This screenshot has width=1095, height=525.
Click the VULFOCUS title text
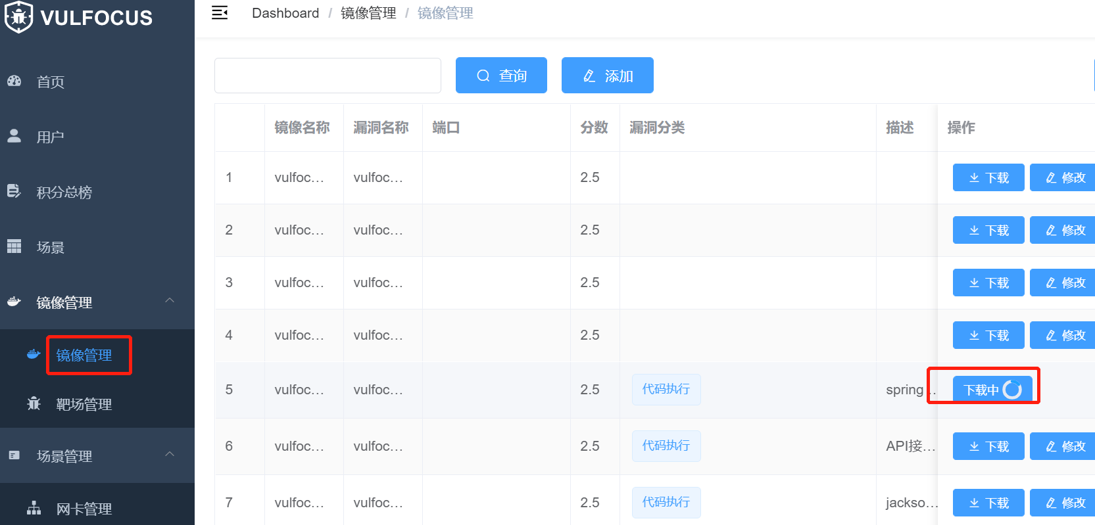tap(97, 18)
